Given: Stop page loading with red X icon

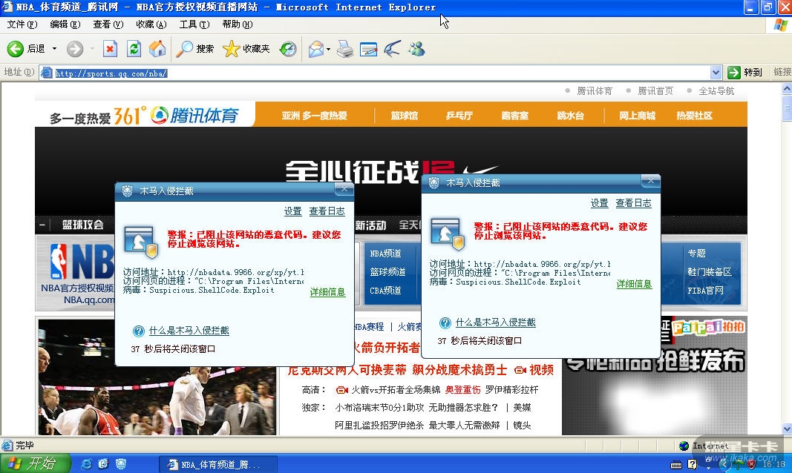Looking at the screenshot, I should tap(110, 48).
